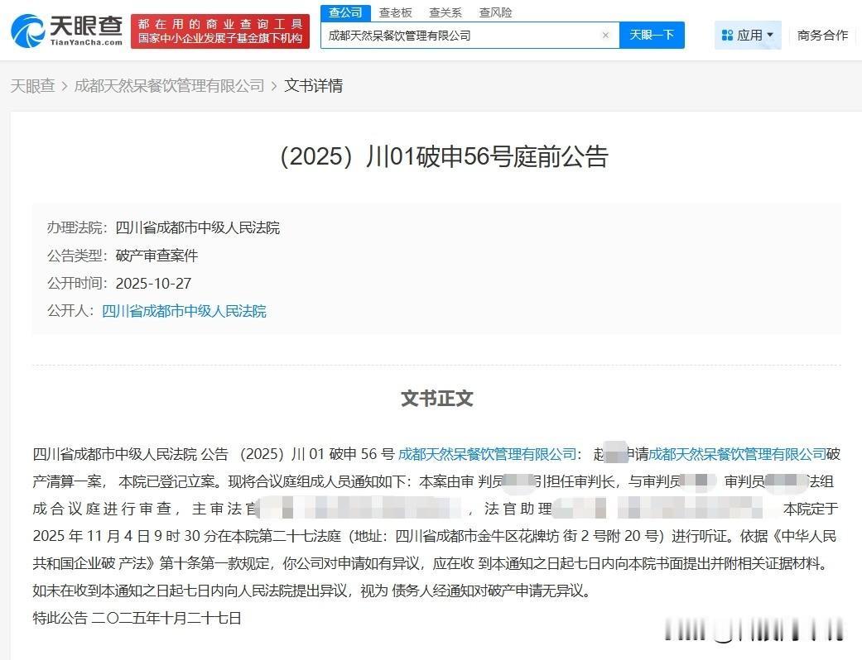Click the 公开时间 value 2025-10-27
Image resolution: width=862 pixels, height=660 pixels.
coord(153,284)
